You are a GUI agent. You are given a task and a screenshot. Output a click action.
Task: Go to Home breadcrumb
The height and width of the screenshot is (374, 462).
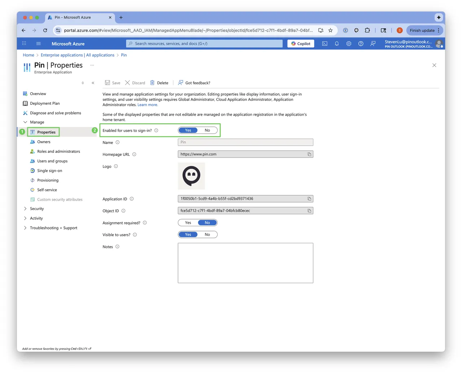click(29, 55)
